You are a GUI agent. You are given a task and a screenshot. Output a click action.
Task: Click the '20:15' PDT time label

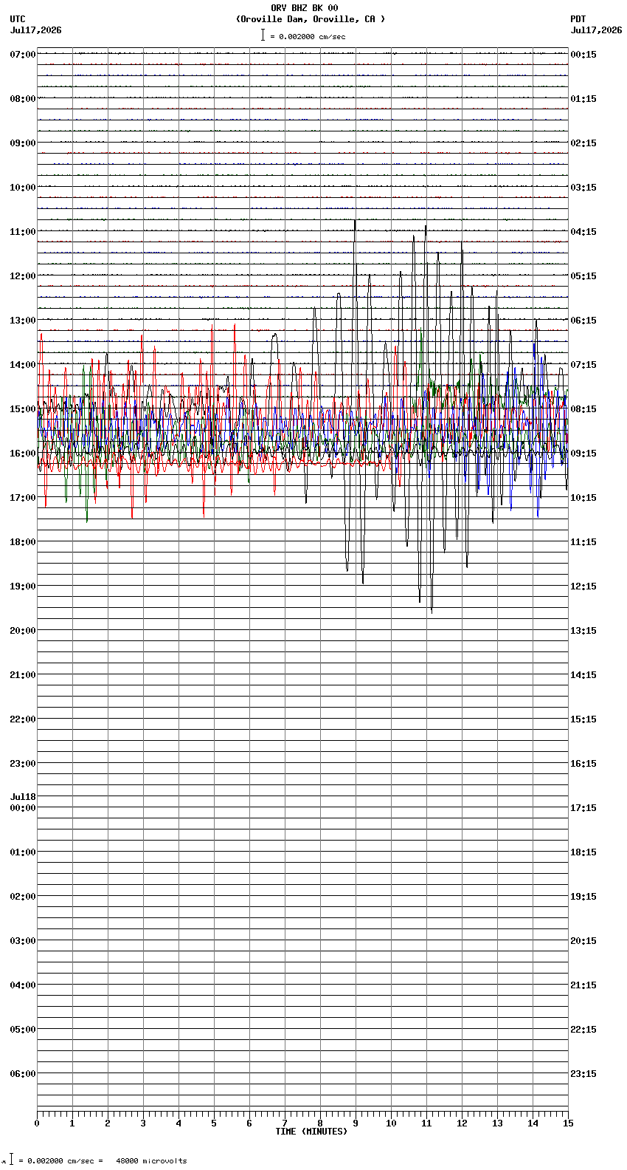583,941
